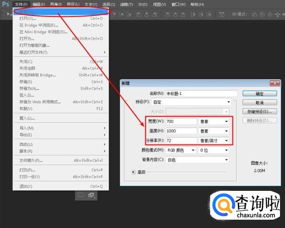Click the Distribute vertical centers icon

[x=175, y=14]
